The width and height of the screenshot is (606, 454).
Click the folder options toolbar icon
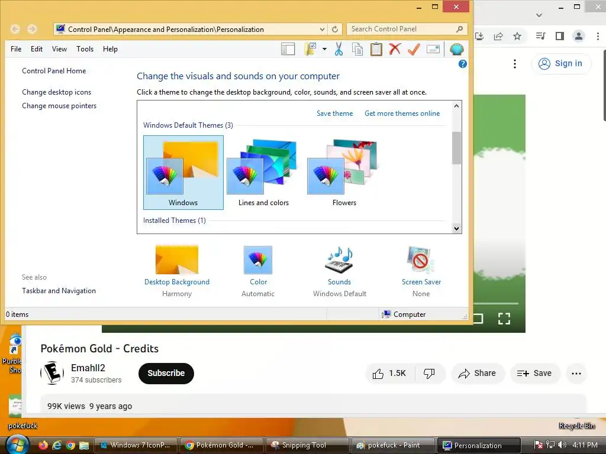310,49
